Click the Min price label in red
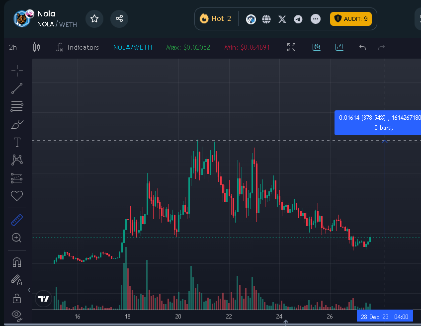Viewport: 421px width, 326px height. pos(247,47)
